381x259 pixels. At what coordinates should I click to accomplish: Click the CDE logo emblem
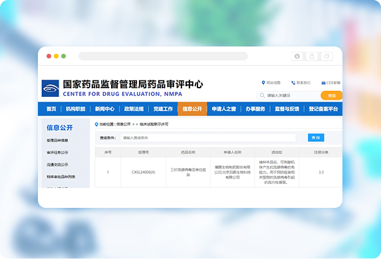point(51,88)
